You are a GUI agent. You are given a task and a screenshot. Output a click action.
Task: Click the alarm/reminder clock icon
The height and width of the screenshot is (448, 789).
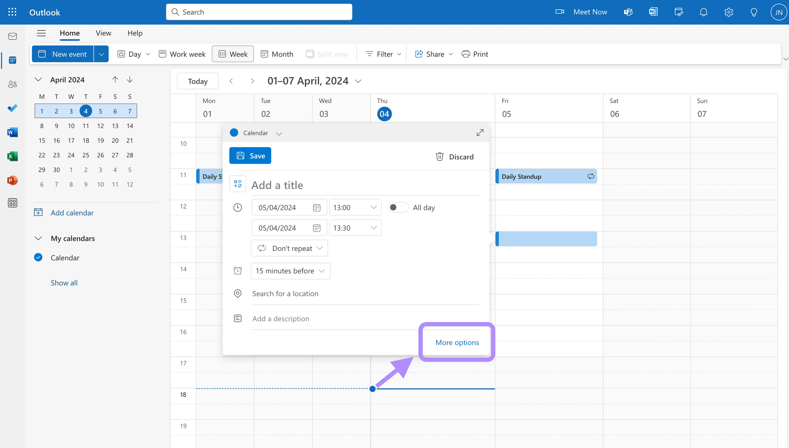tap(237, 271)
